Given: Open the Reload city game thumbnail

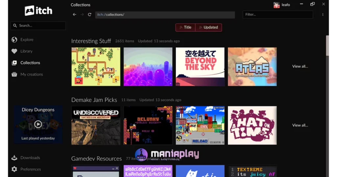Looking at the screenshot, I should [200, 125].
